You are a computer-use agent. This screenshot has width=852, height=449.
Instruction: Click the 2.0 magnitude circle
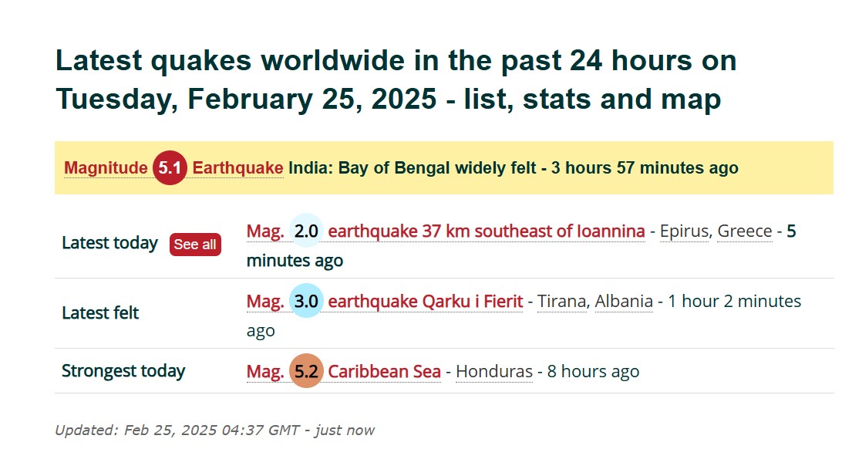306,231
